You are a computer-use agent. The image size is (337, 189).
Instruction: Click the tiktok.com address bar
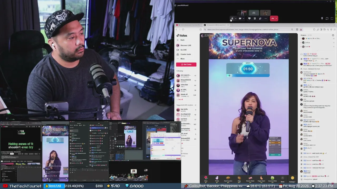pos(245,29)
